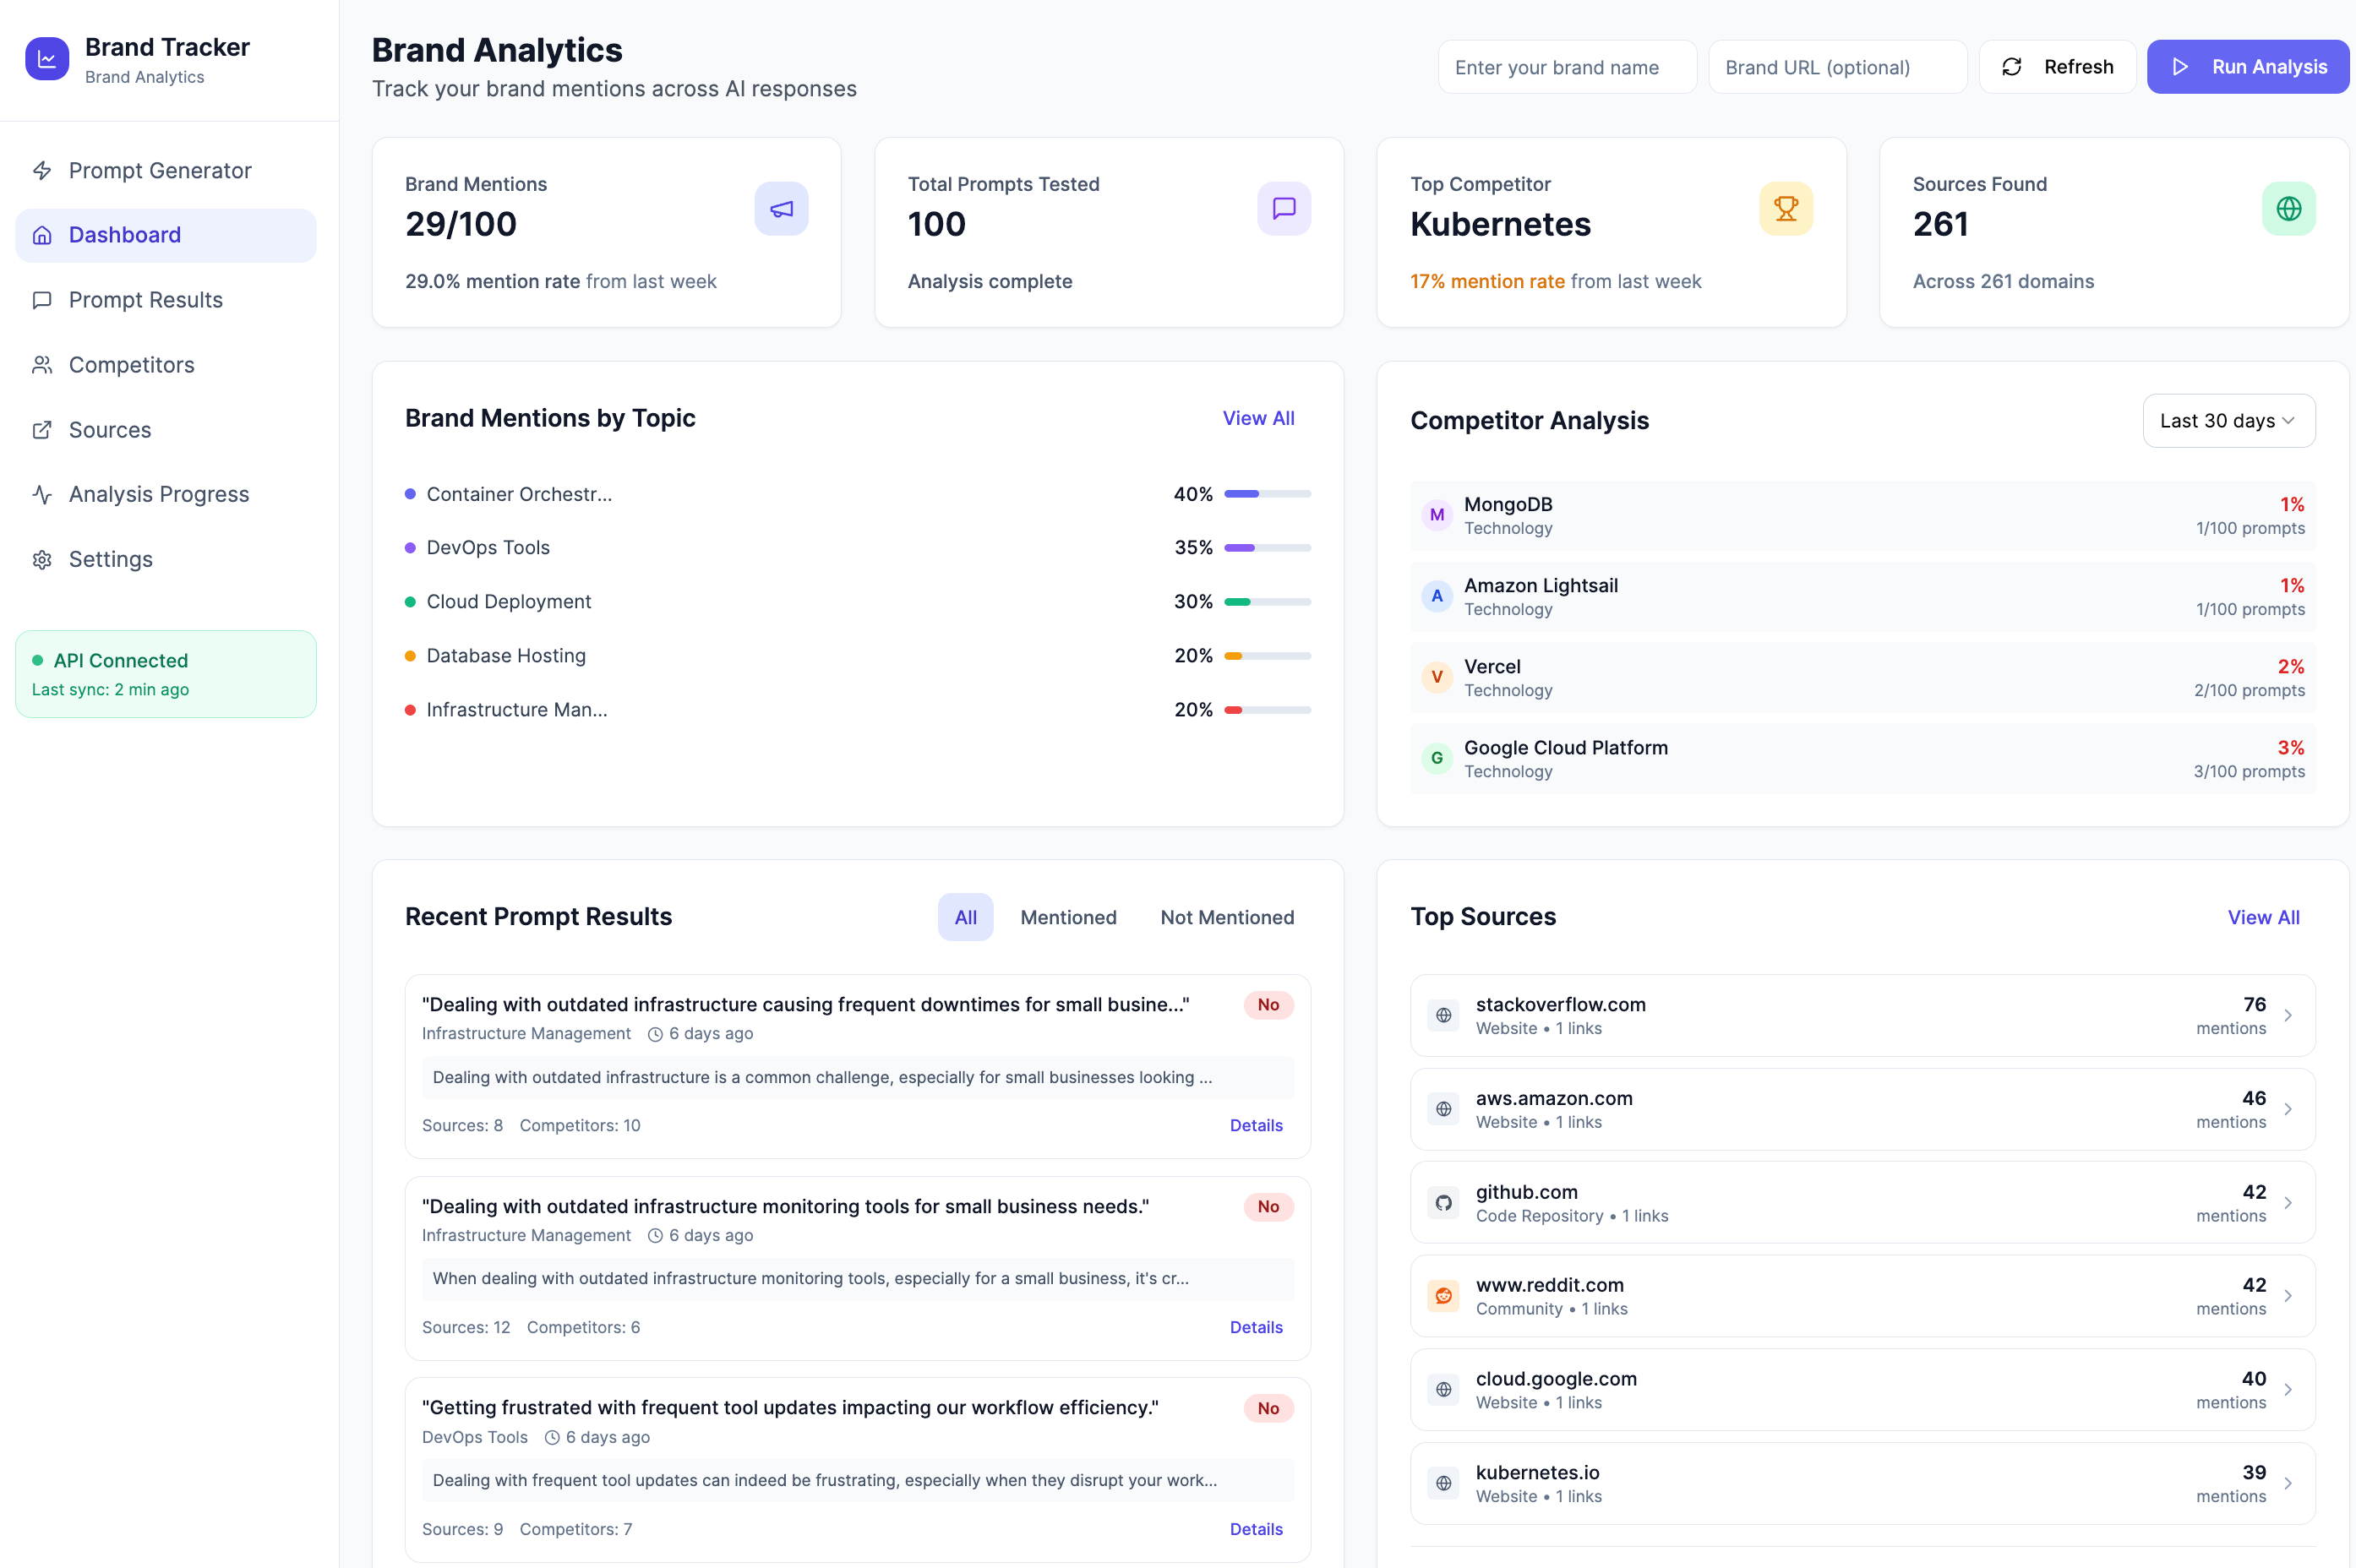
Task: Click the megaphone icon in Brand Mentions card
Action: pyautogui.click(x=781, y=209)
